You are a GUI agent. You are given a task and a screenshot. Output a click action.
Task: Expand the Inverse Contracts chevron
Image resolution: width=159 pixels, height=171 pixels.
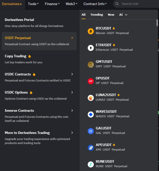pyautogui.click(x=72, y=110)
